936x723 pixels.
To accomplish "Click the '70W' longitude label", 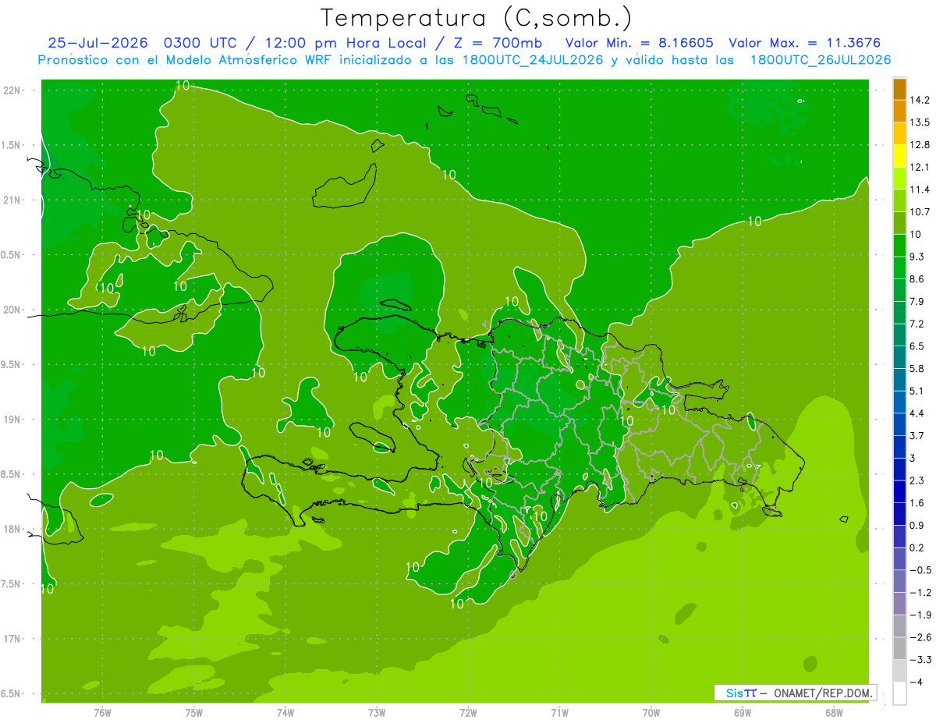I will pyautogui.click(x=651, y=713).
